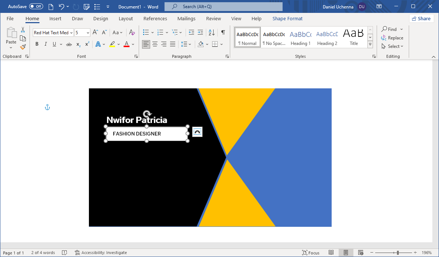Click the Replace button
The width and height of the screenshot is (439, 257).
[x=392, y=38]
